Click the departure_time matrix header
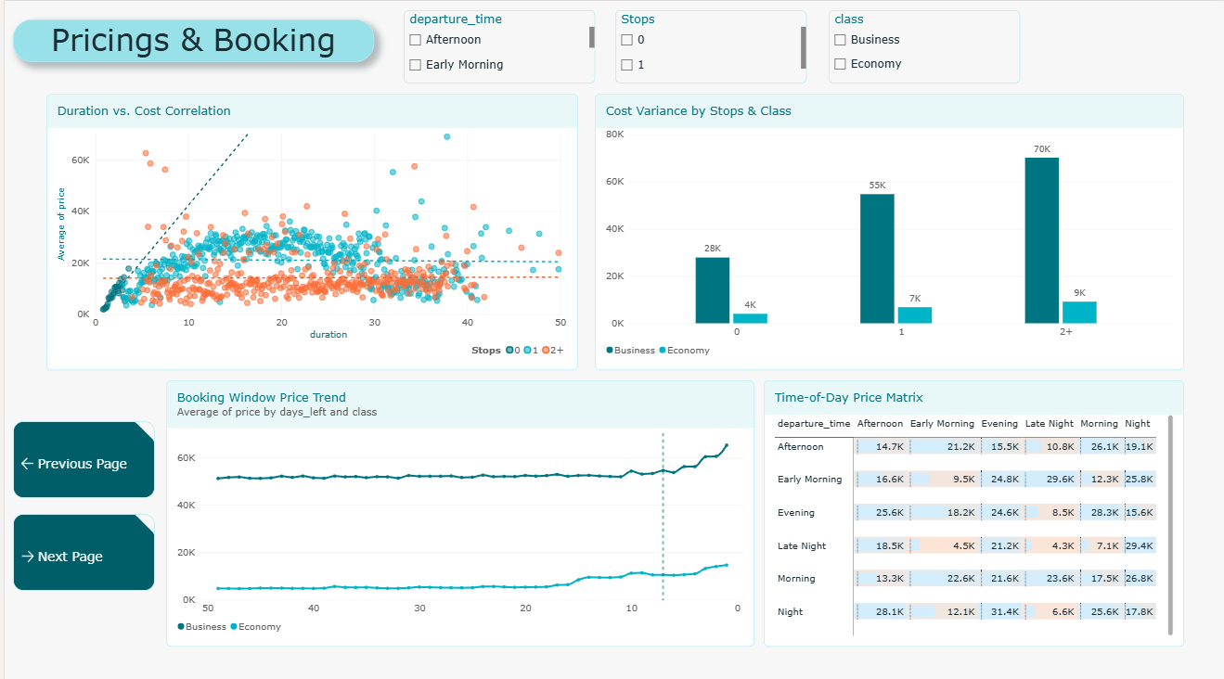 click(x=814, y=424)
